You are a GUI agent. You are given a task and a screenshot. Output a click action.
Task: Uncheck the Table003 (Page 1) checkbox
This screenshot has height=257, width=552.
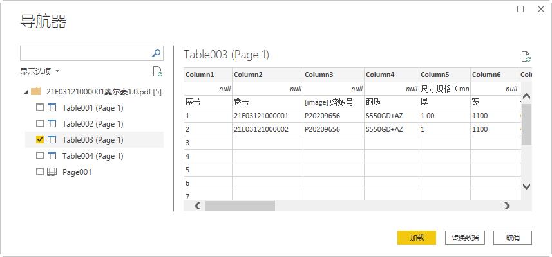point(40,140)
